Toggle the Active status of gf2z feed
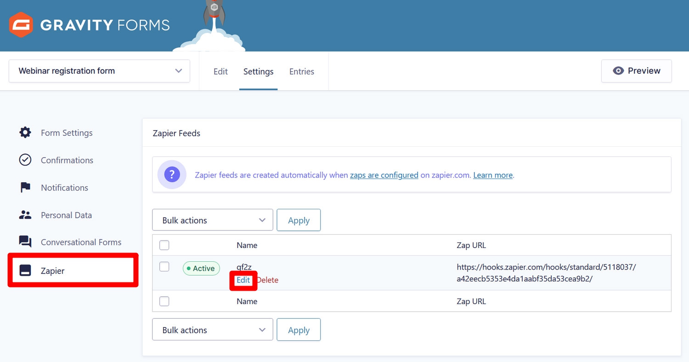This screenshot has height=362, width=689. pyautogui.click(x=201, y=269)
